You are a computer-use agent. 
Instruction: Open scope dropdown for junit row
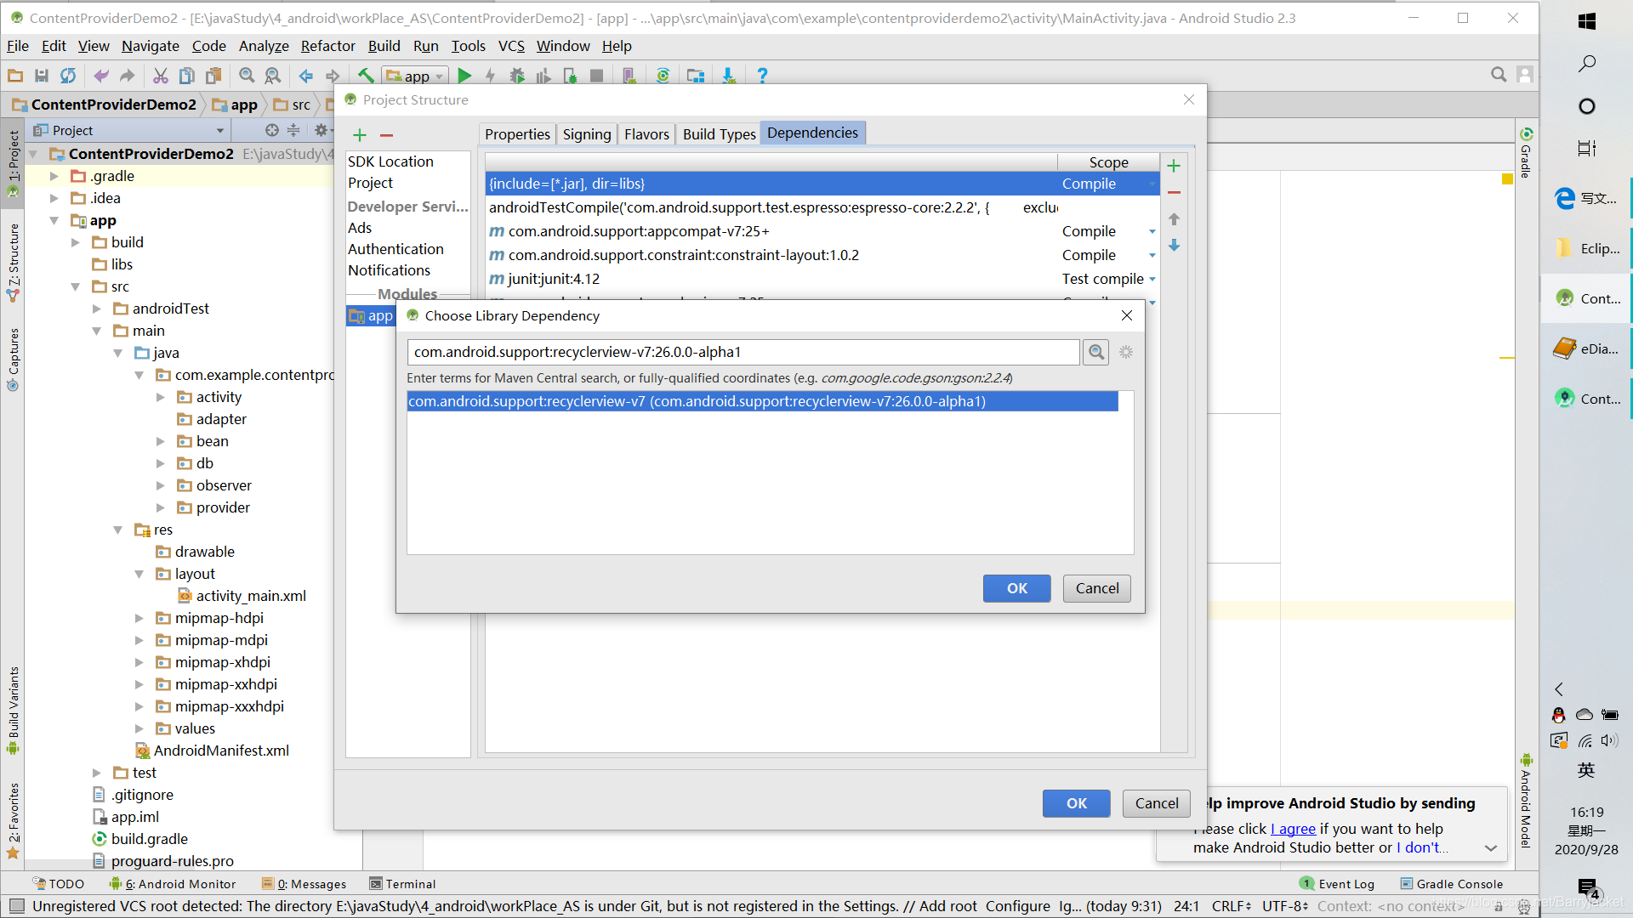[x=1152, y=279]
